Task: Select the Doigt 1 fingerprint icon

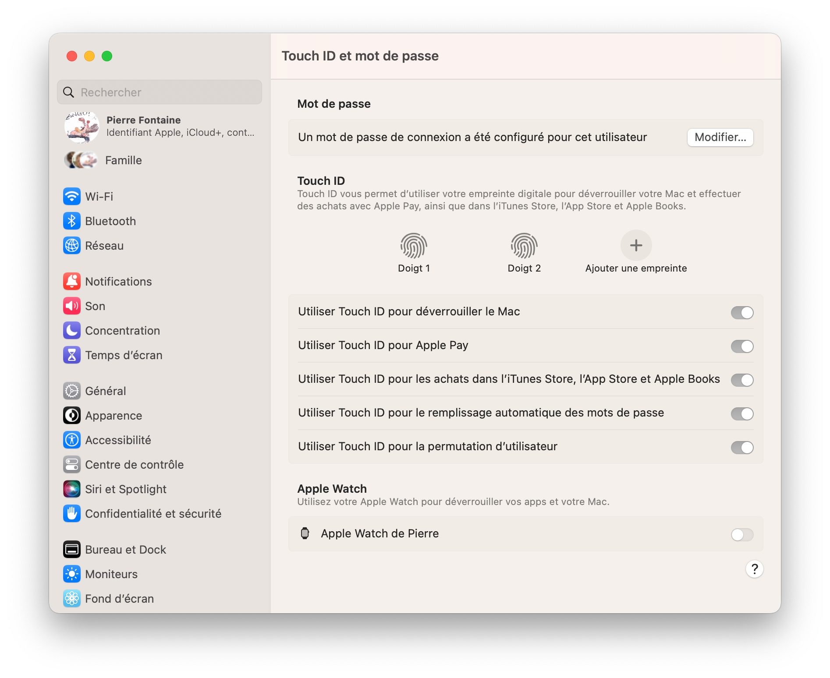Action: coord(414,245)
